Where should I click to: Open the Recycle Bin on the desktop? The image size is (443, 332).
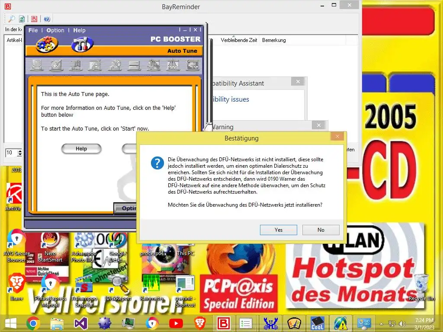pyautogui.click(x=421, y=287)
